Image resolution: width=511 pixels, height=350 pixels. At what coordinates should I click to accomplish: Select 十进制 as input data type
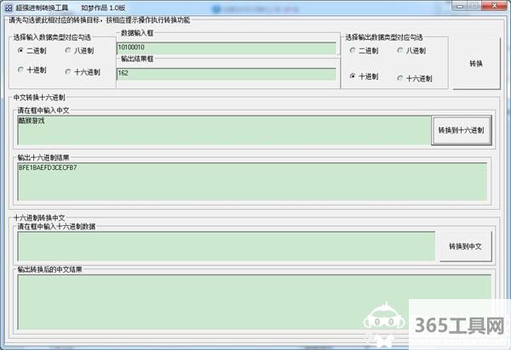click(21, 70)
